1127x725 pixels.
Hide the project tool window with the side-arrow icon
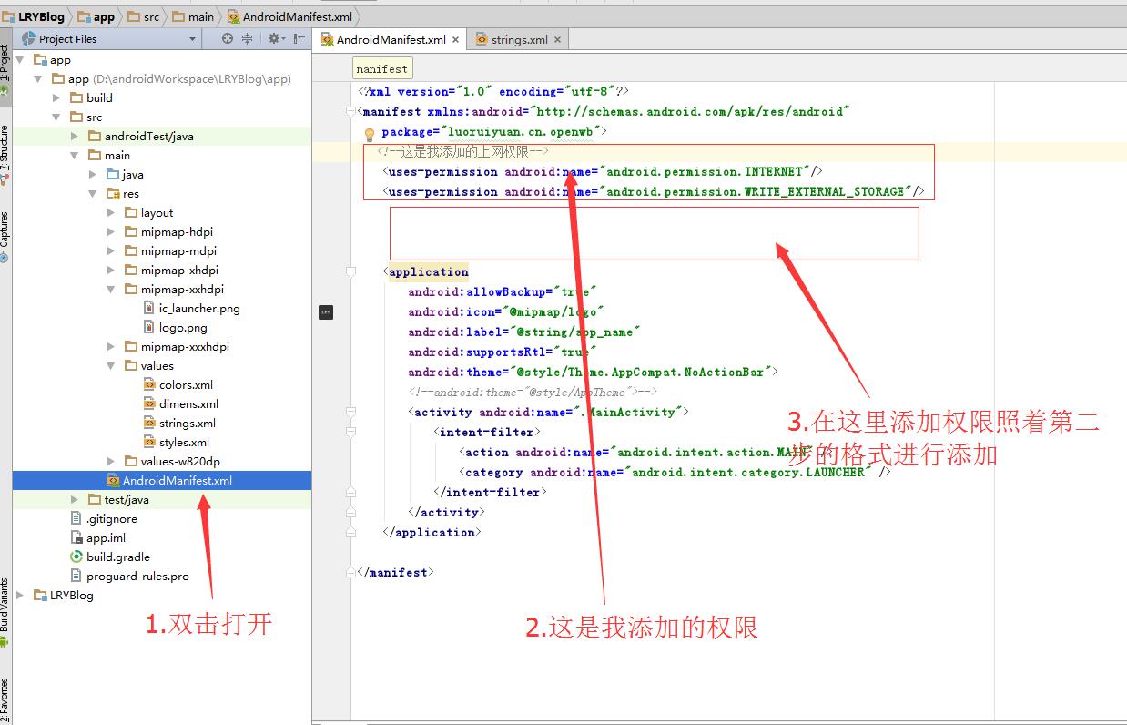[299, 39]
